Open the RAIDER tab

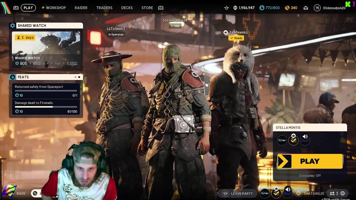coord(81,8)
